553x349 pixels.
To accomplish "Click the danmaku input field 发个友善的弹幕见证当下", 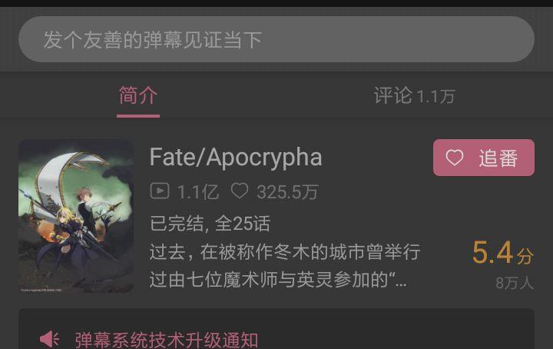I will [x=276, y=39].
